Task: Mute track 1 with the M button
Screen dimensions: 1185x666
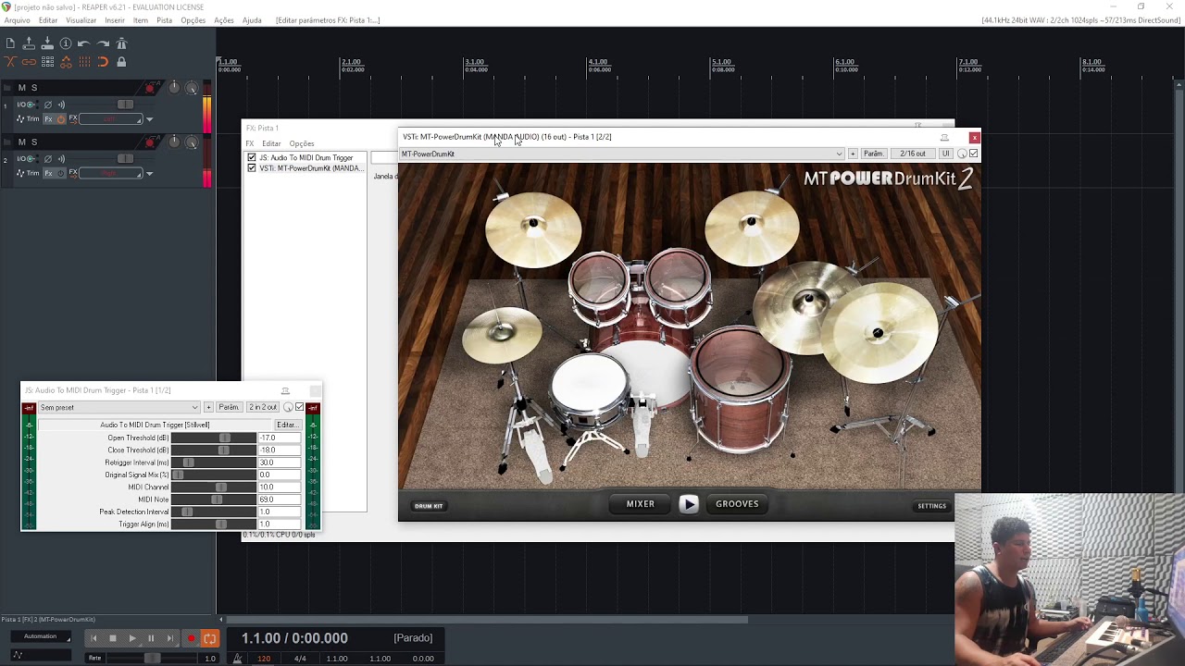Action: click(x=22, y=88)
